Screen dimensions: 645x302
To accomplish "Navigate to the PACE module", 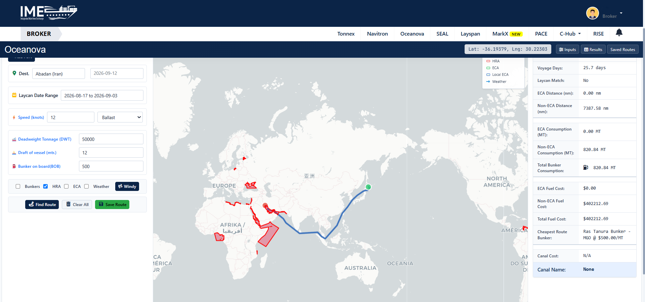I will (x=541, y=34).
